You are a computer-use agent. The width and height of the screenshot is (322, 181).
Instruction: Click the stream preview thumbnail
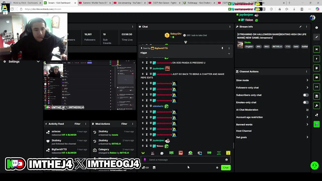coord(90,85)
